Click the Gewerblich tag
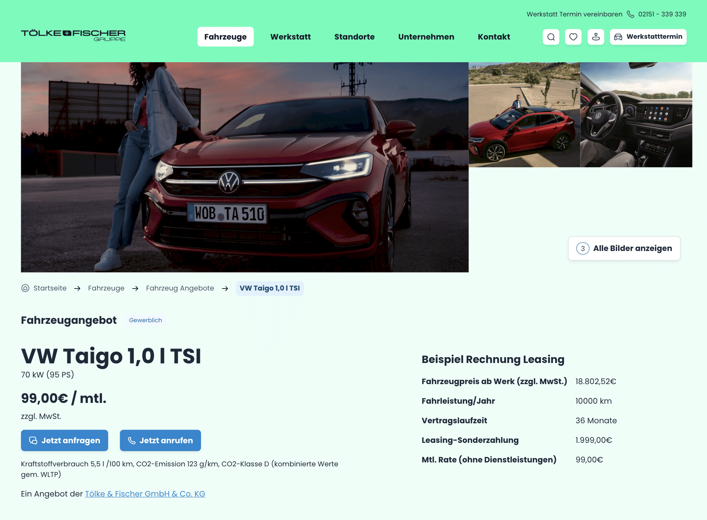Screen dimensions: 707x520 point(146,320)
